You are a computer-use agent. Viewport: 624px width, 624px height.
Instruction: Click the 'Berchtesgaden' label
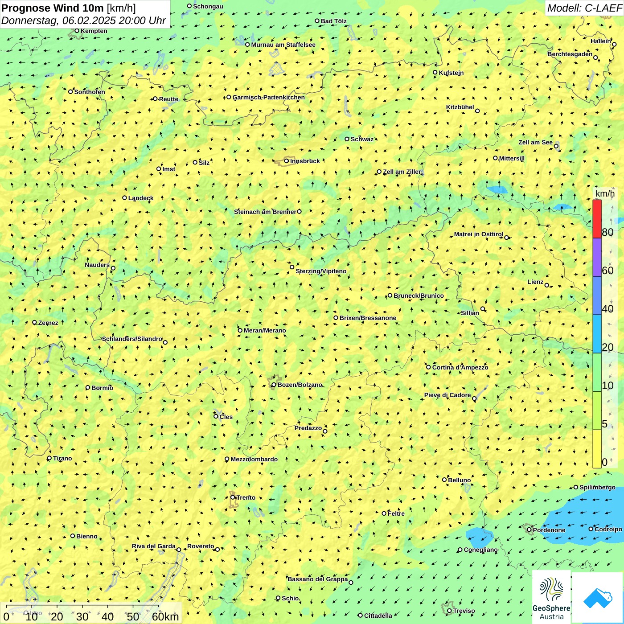570,54
